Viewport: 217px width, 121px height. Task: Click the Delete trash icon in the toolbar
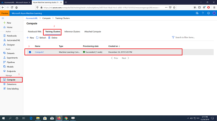(x=49, y=37)
